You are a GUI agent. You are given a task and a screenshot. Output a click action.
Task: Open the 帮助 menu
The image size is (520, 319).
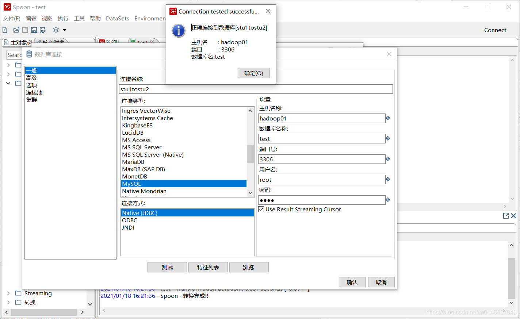click(x=95, y=18)
